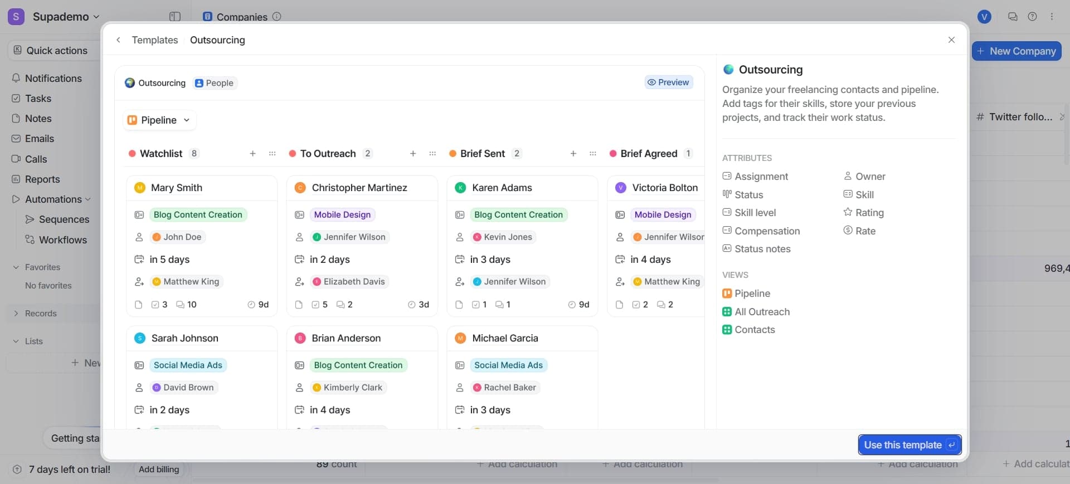Screen dimensions: 1070x484
Task: Click the Rating star attribute
Action: point(863,213)
